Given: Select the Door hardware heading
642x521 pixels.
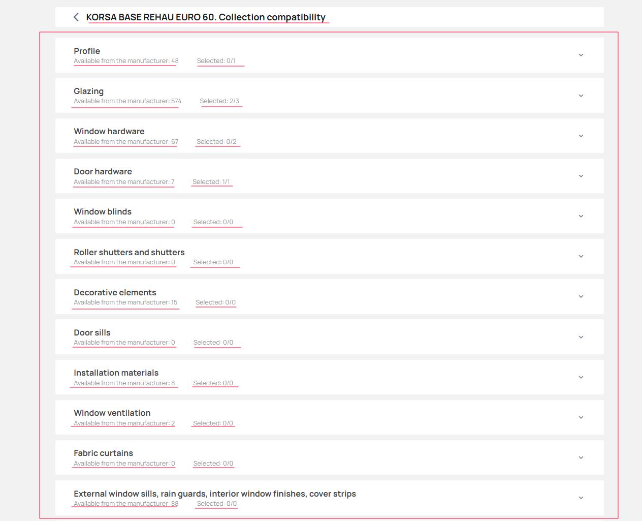Looking at the screenshot, I should 103,171.
